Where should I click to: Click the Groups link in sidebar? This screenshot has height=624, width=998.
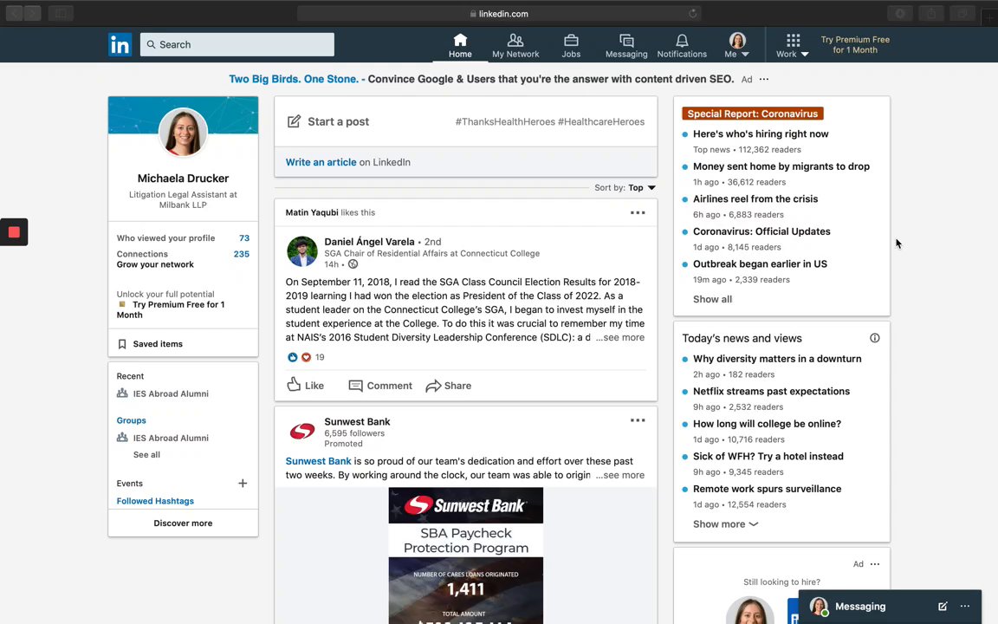point(131,420)
